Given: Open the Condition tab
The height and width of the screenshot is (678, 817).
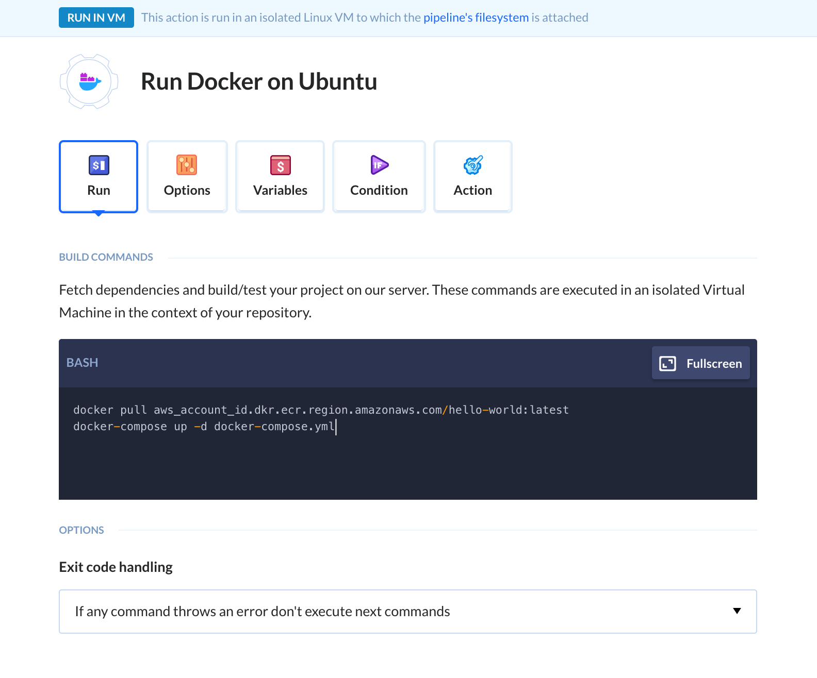Looking at the screenshot, I should click(x=379, y=177).
